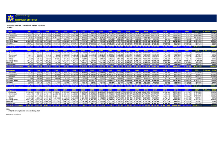The image size is (223, 157).
Task: Click the Industrial row label under Philippines
Action: (12, 96)
